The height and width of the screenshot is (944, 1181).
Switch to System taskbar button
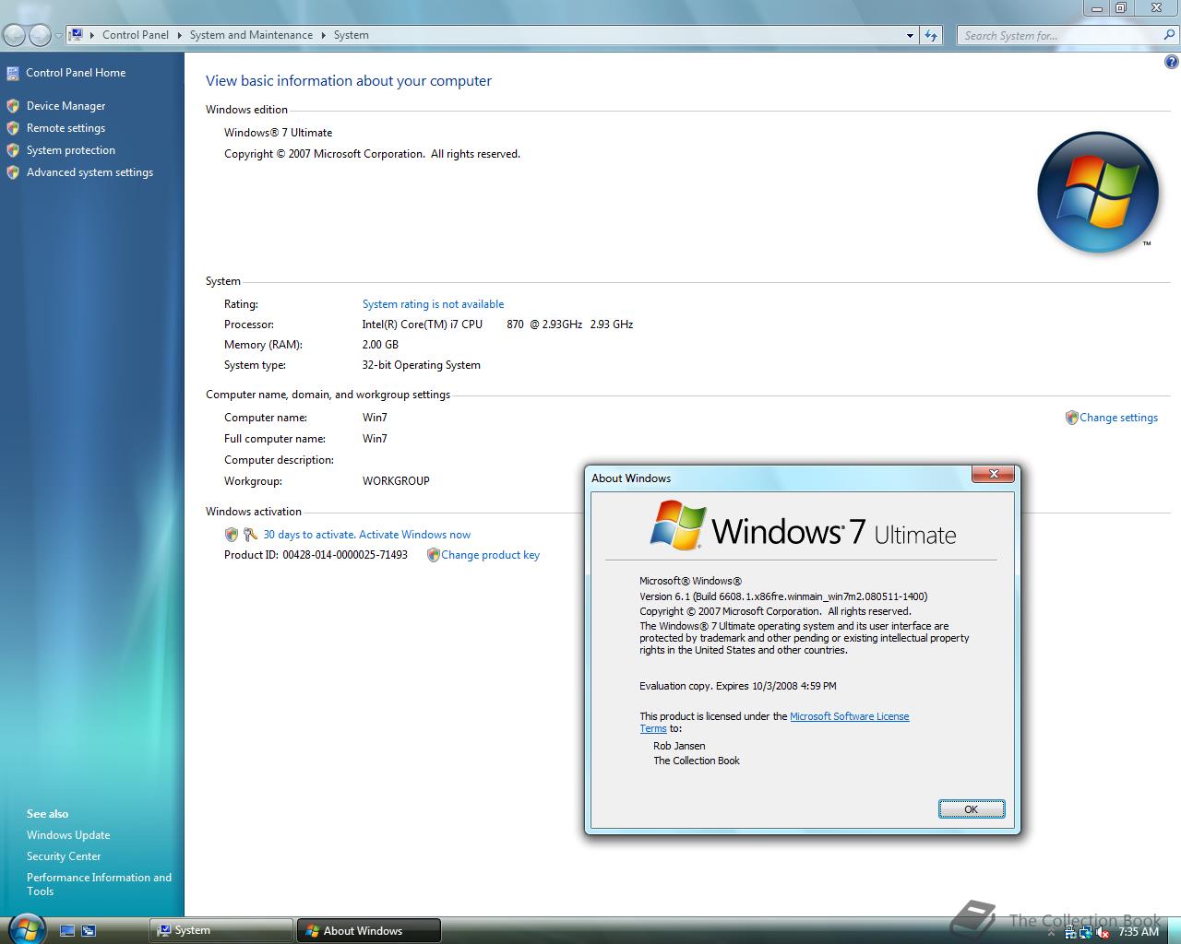click(x=221, y=931)
